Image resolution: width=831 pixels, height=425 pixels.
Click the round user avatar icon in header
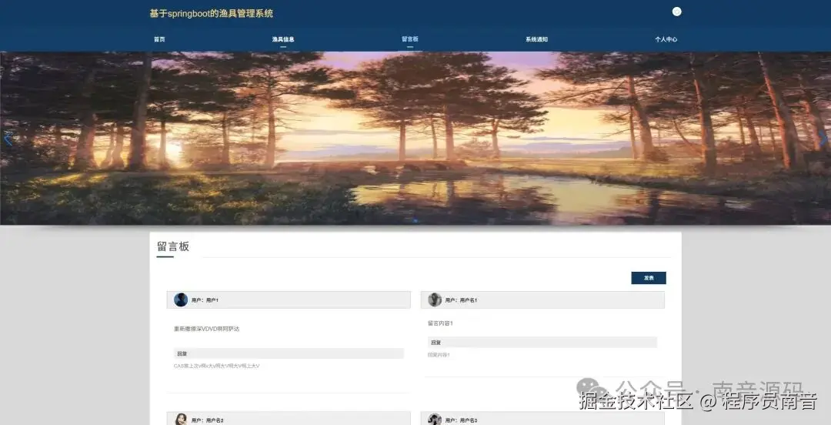[677, 12]
